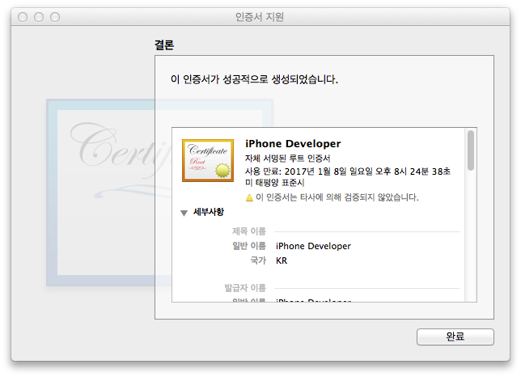Viewport: 521px width, 377px height.
Task: Click the '자체 서명된 루트 인증서' text
Action: [x=287, y=158]
